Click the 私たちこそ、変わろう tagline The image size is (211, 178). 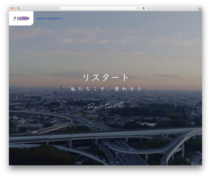point(106,89)
